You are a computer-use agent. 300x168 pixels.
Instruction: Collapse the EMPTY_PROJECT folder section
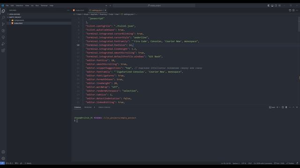39,17
